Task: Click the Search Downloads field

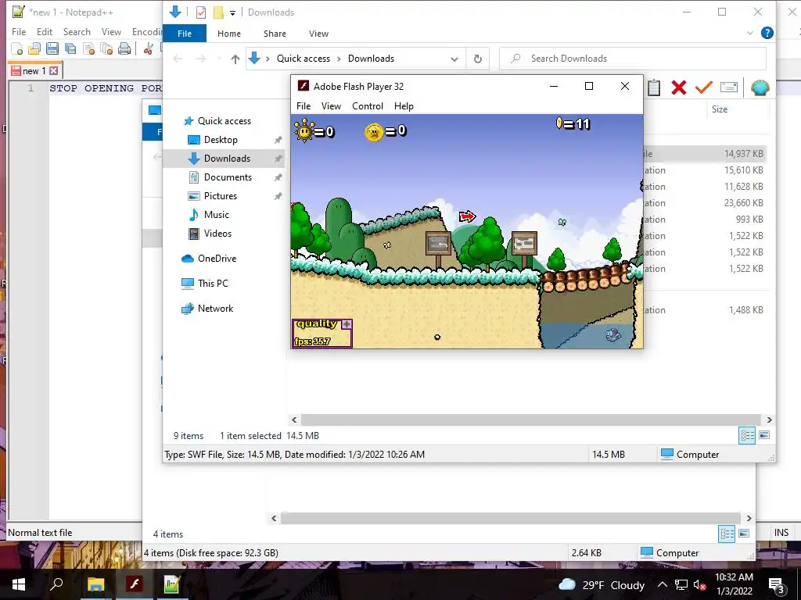Action: pyautogui.click(x=633, y=58)
